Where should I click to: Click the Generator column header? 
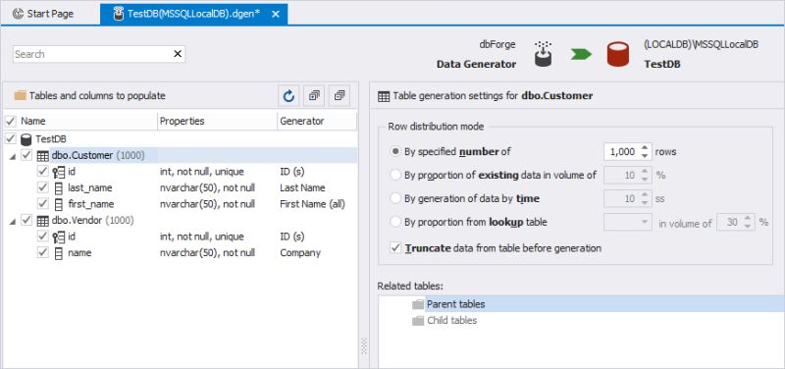tap(317, 121)
